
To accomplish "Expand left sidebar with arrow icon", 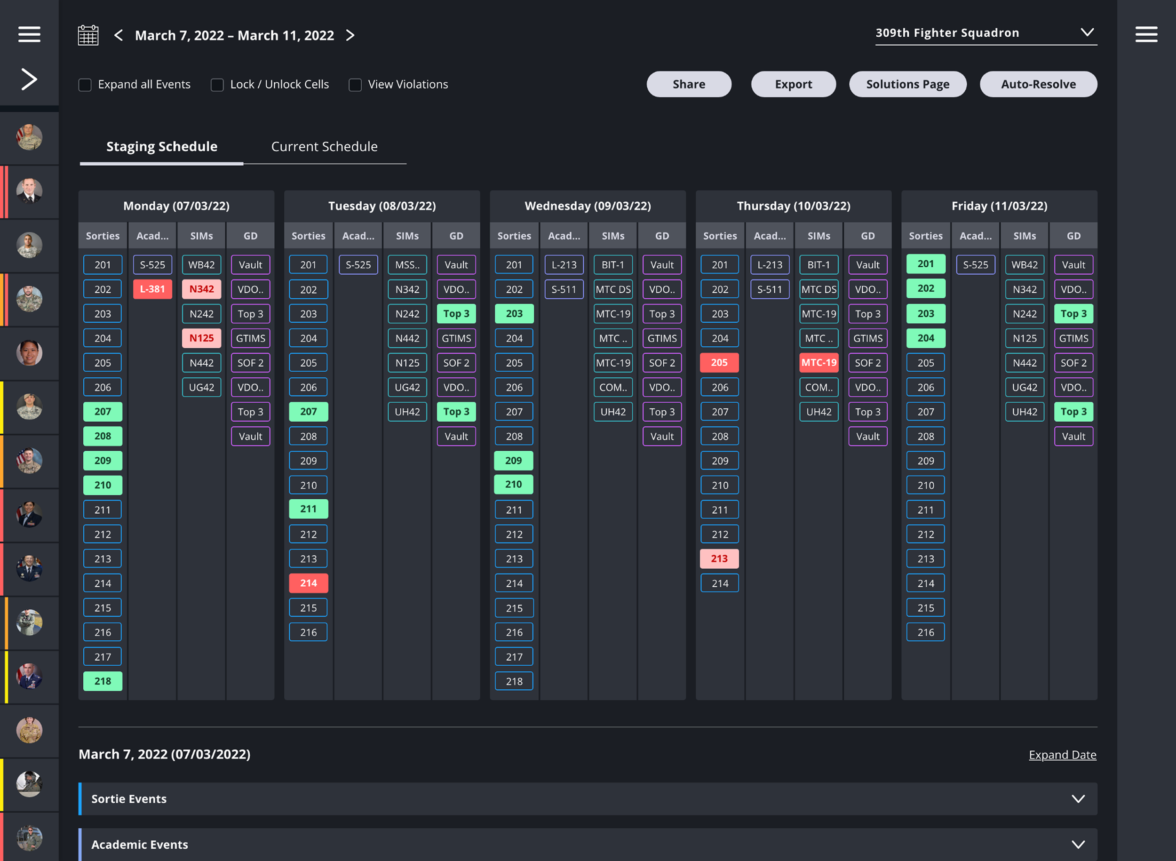I will click(29, 79).
